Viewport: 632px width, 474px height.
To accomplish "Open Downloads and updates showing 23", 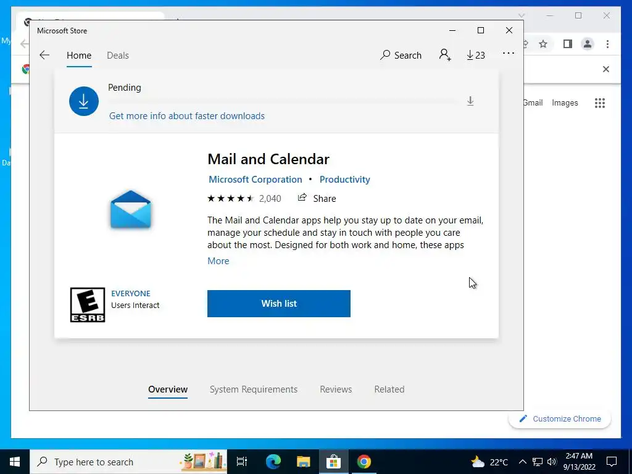I will (x=476, y=55).
